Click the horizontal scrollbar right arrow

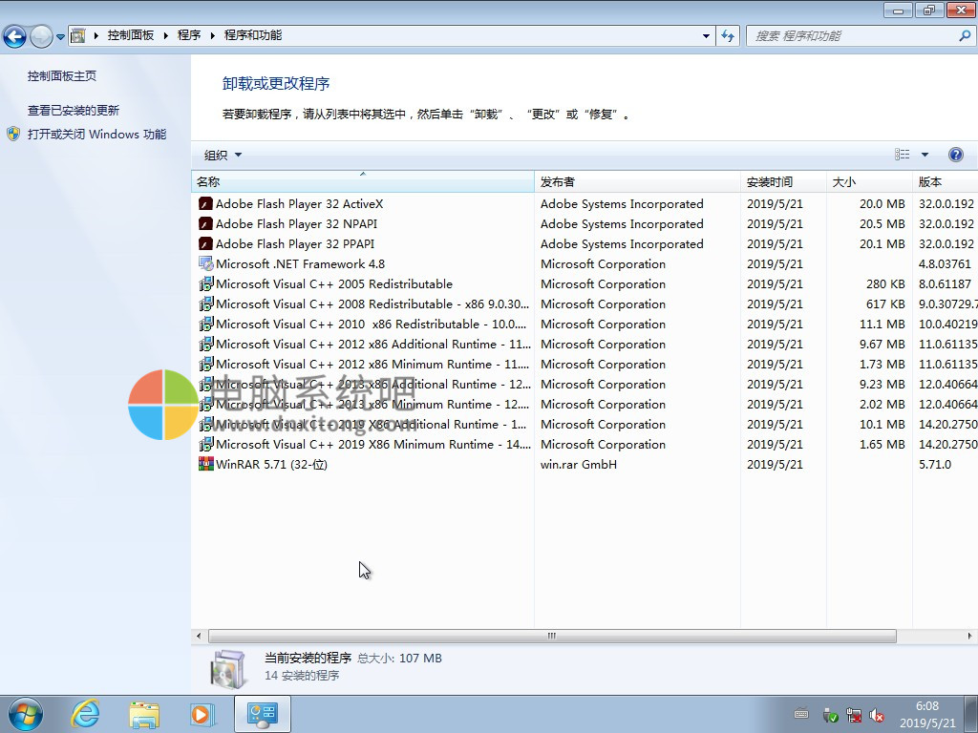pyautogui.click(x=969, y=636)
